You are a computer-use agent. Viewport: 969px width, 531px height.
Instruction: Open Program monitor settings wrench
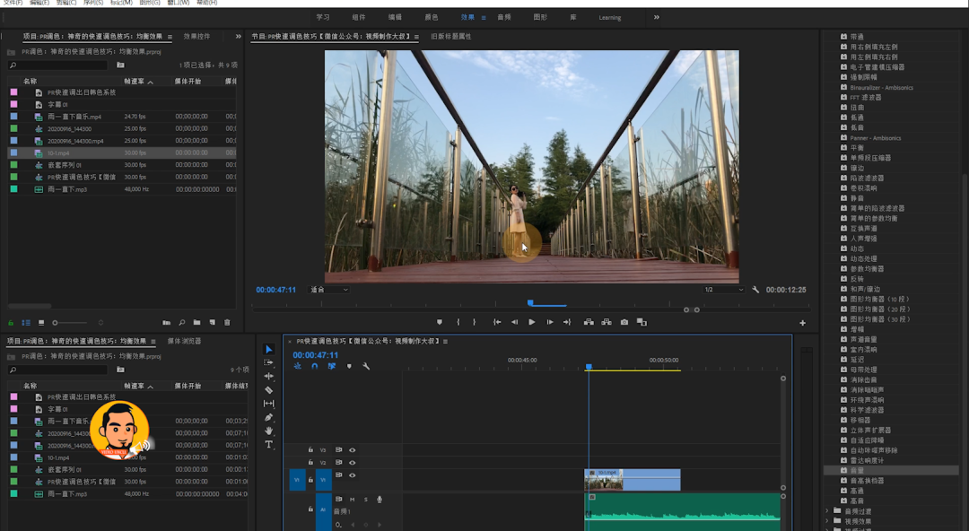tap(755, 290)
